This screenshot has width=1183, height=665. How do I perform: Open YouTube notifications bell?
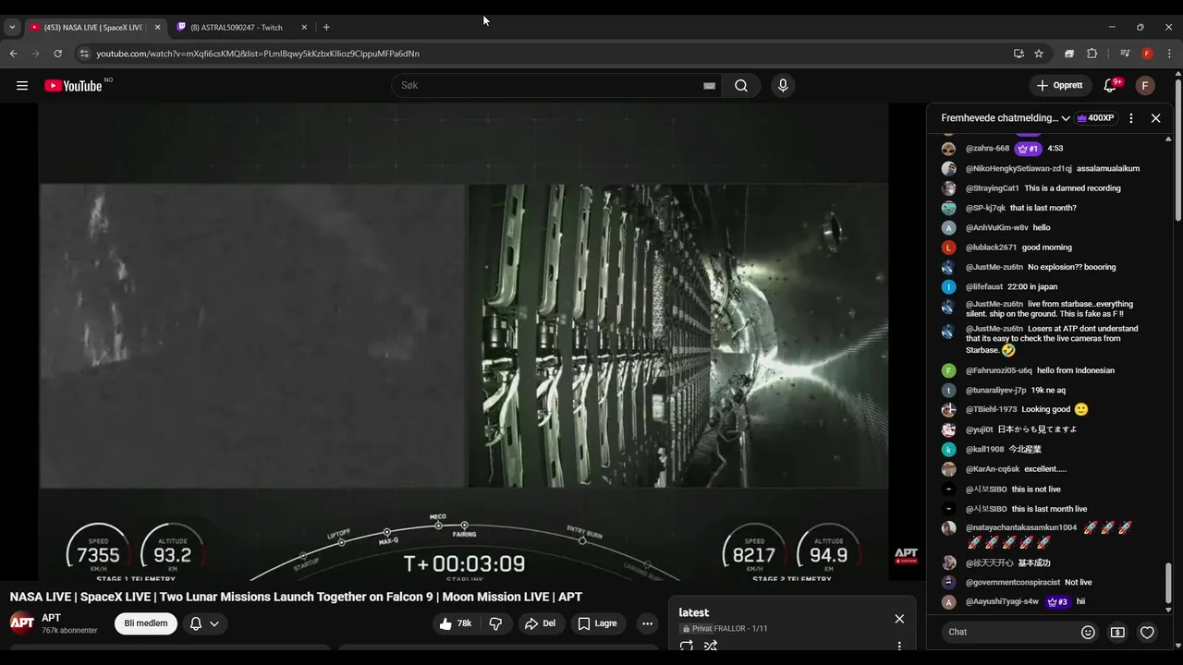tap(1110, 86)
